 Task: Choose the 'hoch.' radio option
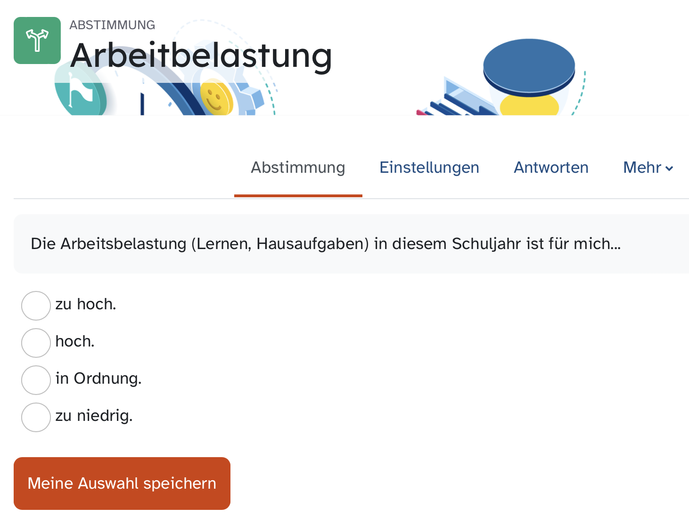(x=36, y=343)
